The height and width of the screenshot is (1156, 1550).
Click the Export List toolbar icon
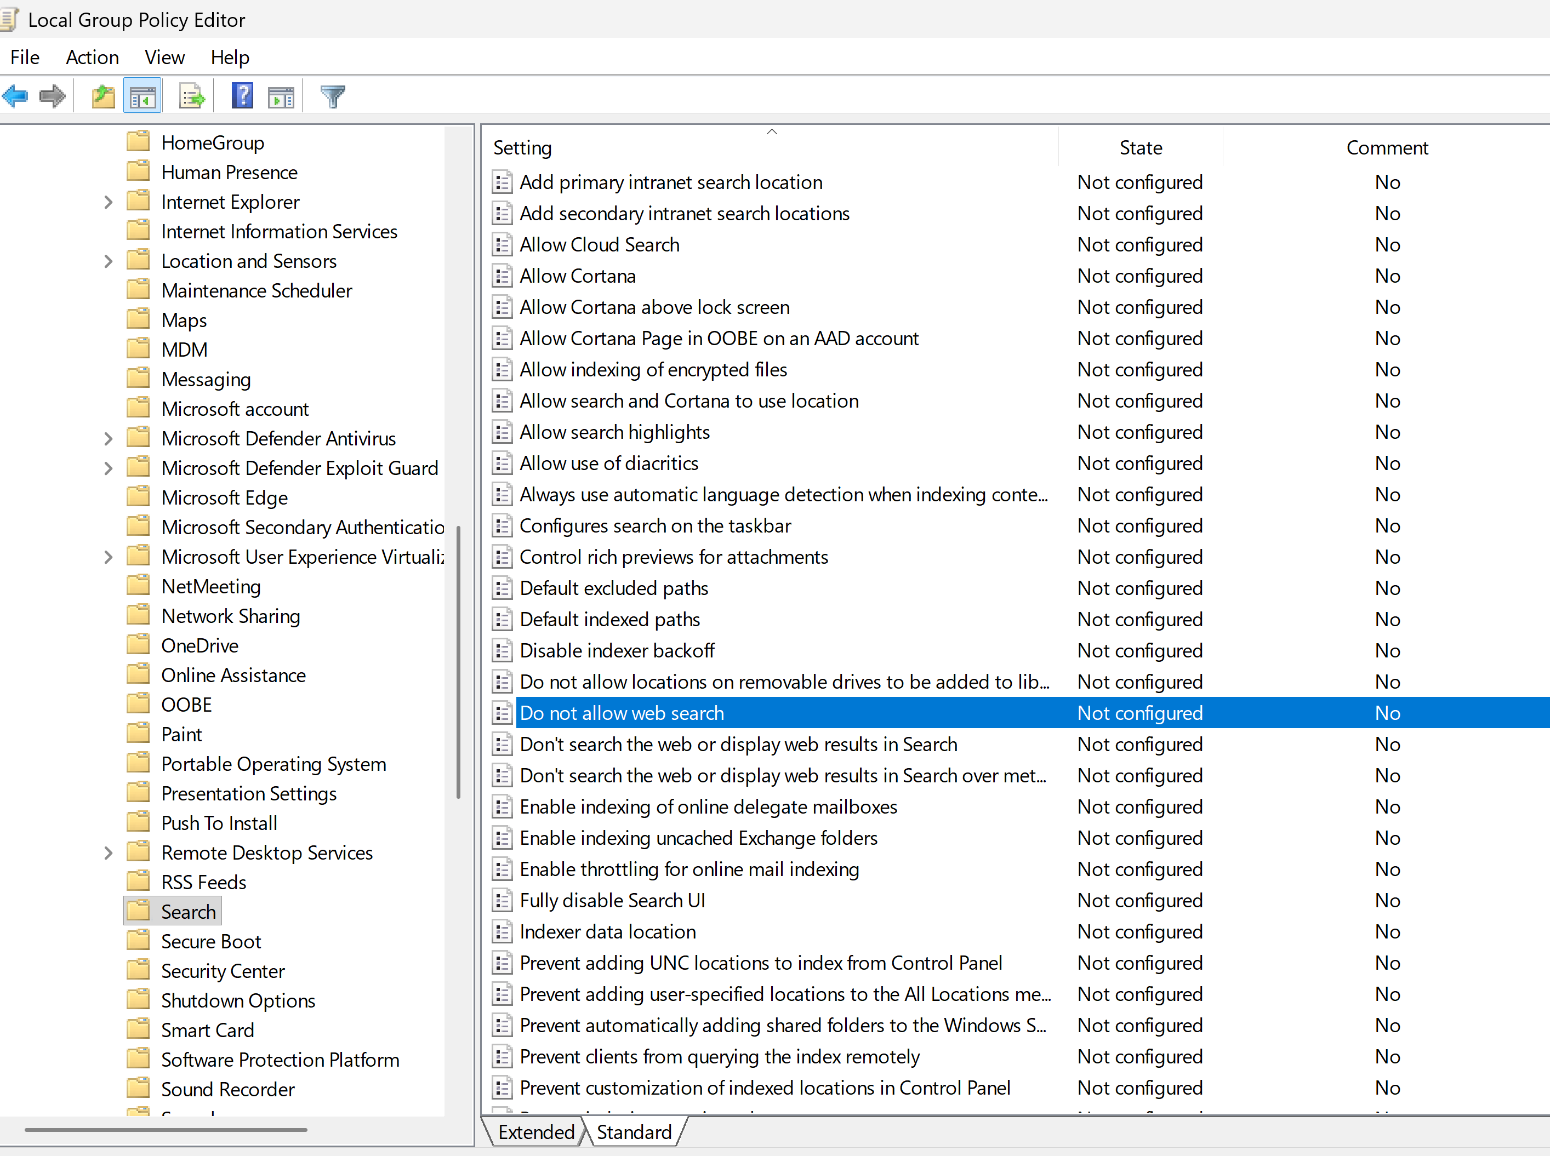pos(192,96)
